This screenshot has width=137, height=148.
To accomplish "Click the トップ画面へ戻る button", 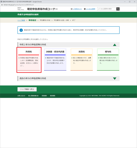I will 27,89.
